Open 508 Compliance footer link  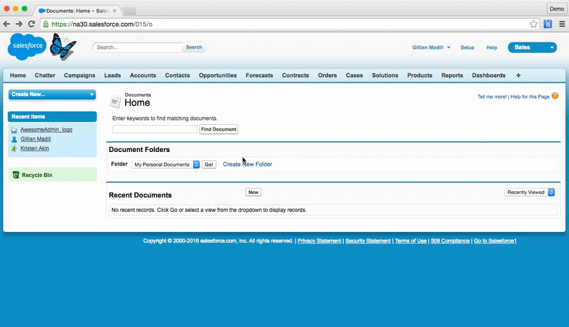pyautogui.click(x=450, y=241)
